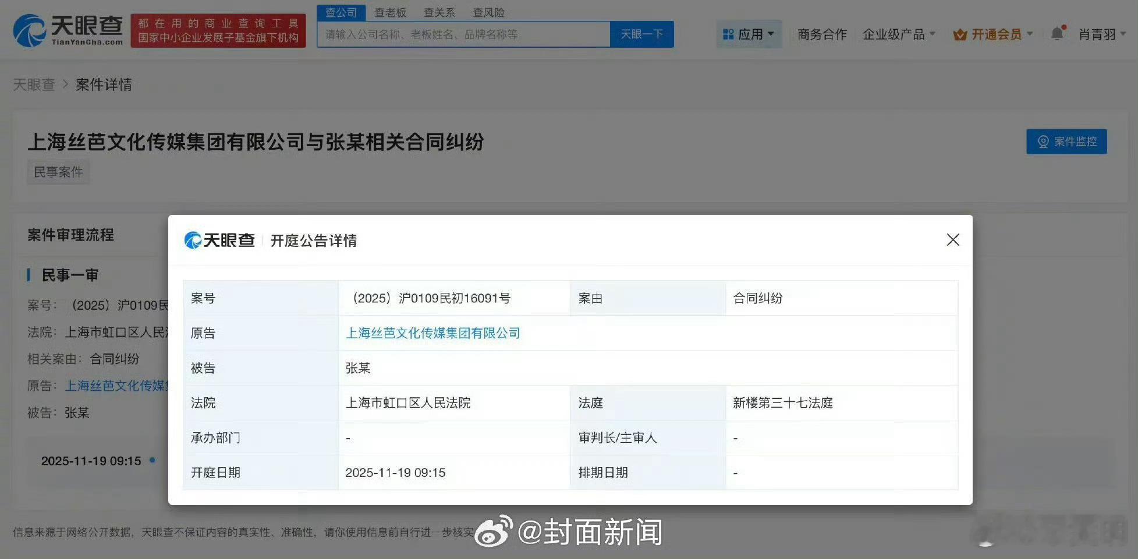Focus the company name search field
The image size is (1138, 559).
[x=463, y=34]
